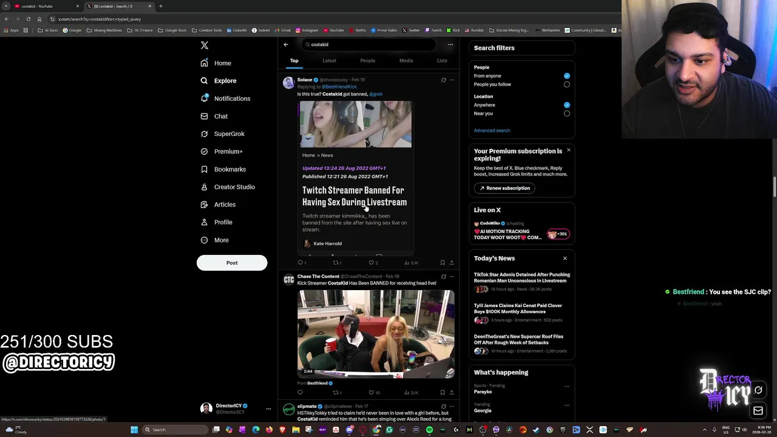Open the Twitch bookmark in bookmarks bar

point(434,30)
